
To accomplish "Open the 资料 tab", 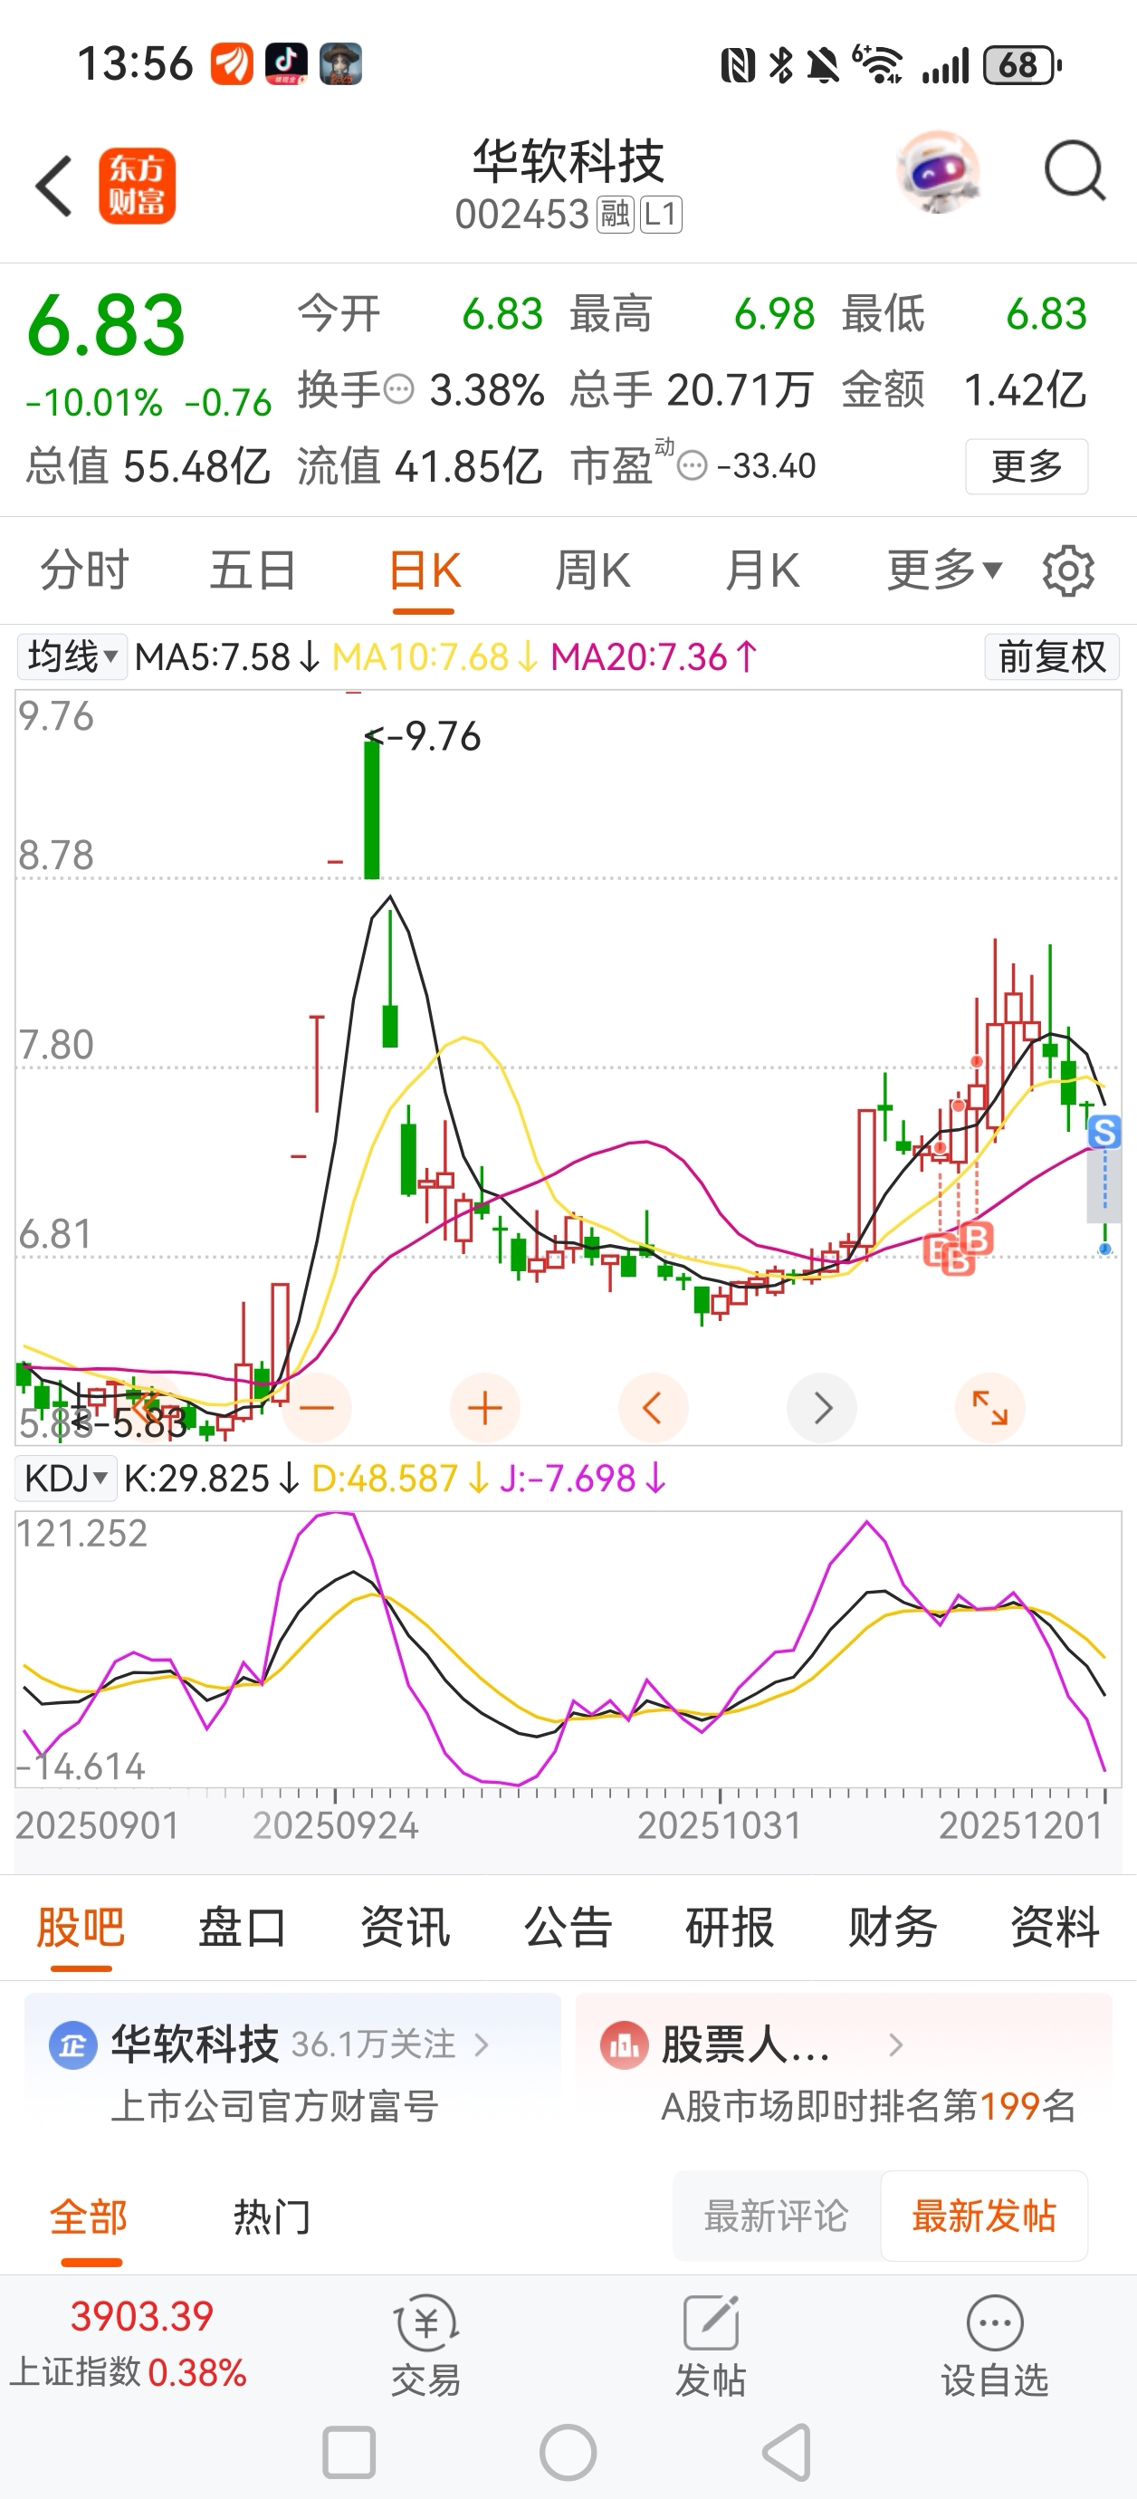I will [x=1056, y=1927].
